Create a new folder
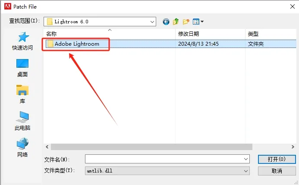The width and height of the screenshot is (299, 185). click(x=186, y=22)
